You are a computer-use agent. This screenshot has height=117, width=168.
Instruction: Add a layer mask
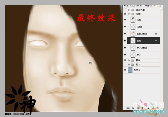[138, 108]
